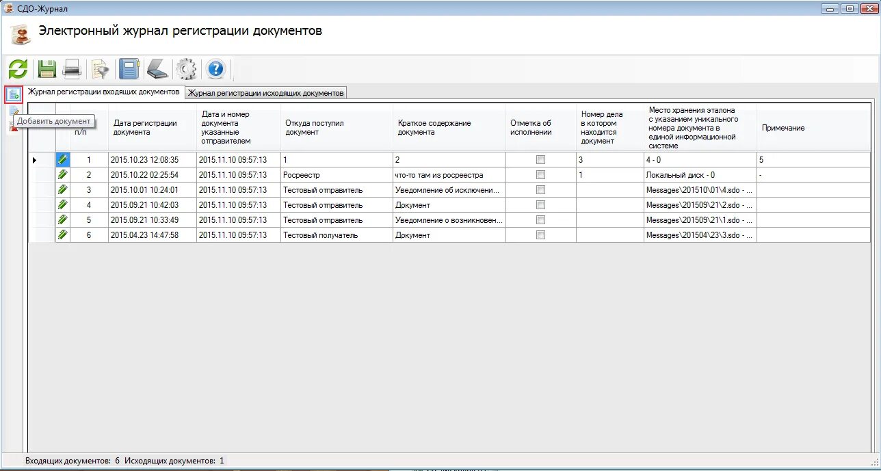The image size is (881, 471).
Task: Click the Локальный диск - 0 cell
Action: pyautogui.click(x=700, y=174)
